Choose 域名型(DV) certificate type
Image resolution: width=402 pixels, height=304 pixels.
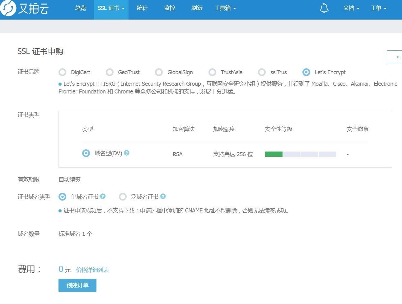86,153
